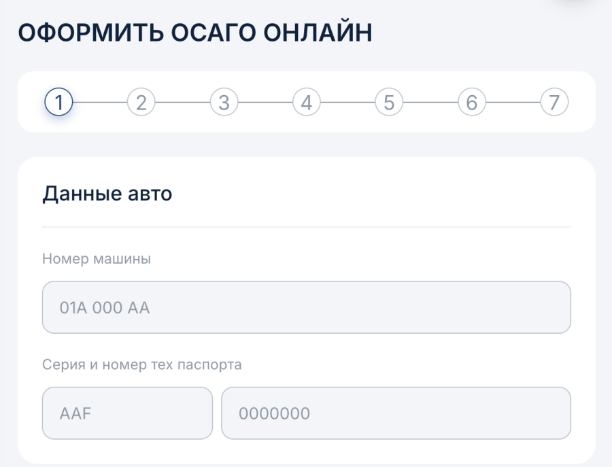This screenshot has height=467, width=612.
Task: Open the final step 7
Action: pyautogui.click(x=555, y=102)
